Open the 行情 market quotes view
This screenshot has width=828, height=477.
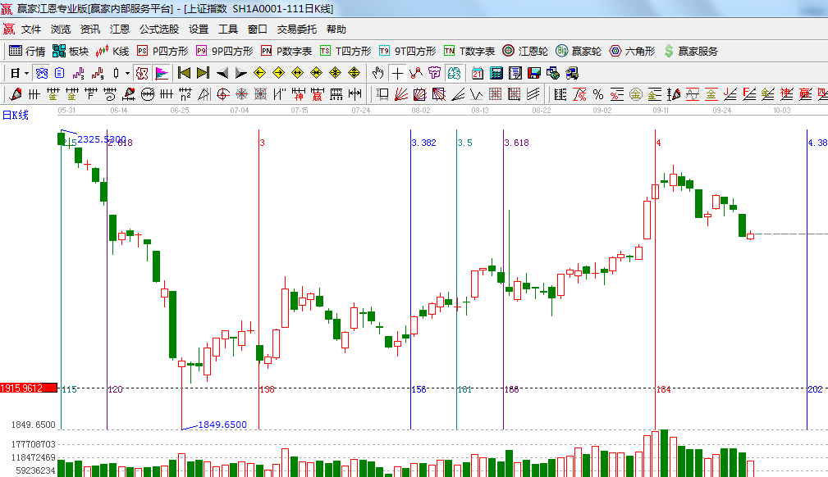pyautogui.click(x=26, y=51)
